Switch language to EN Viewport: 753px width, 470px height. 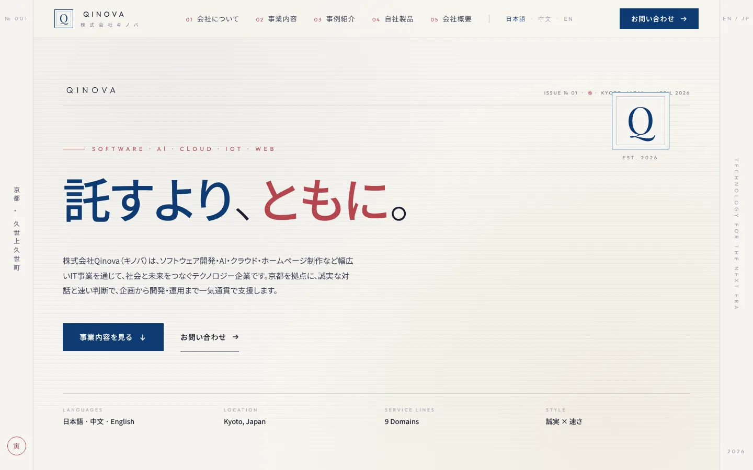[568, 19]
